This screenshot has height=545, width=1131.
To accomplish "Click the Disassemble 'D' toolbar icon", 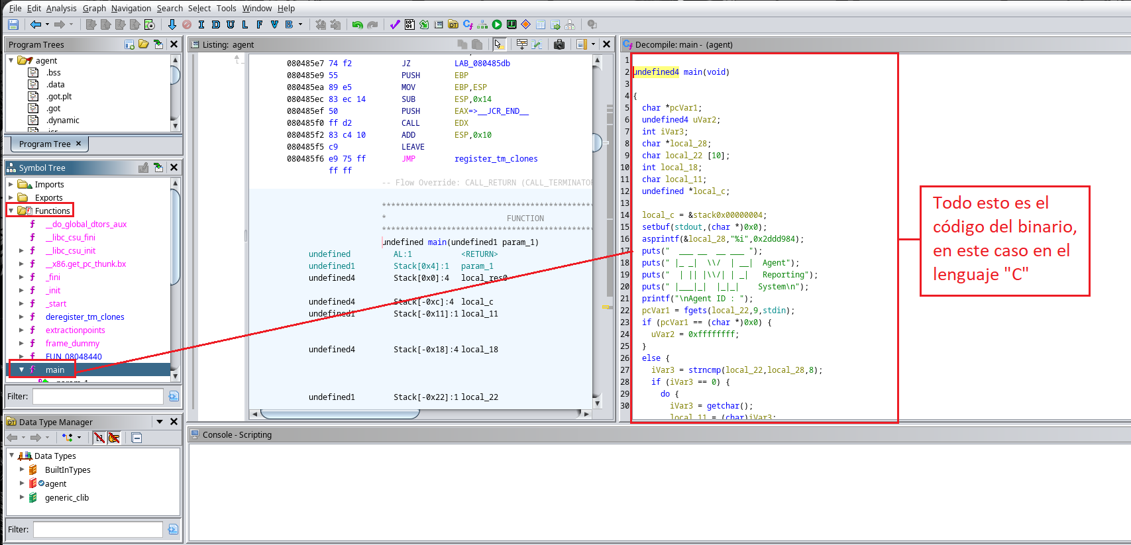I will coord(215,25).
